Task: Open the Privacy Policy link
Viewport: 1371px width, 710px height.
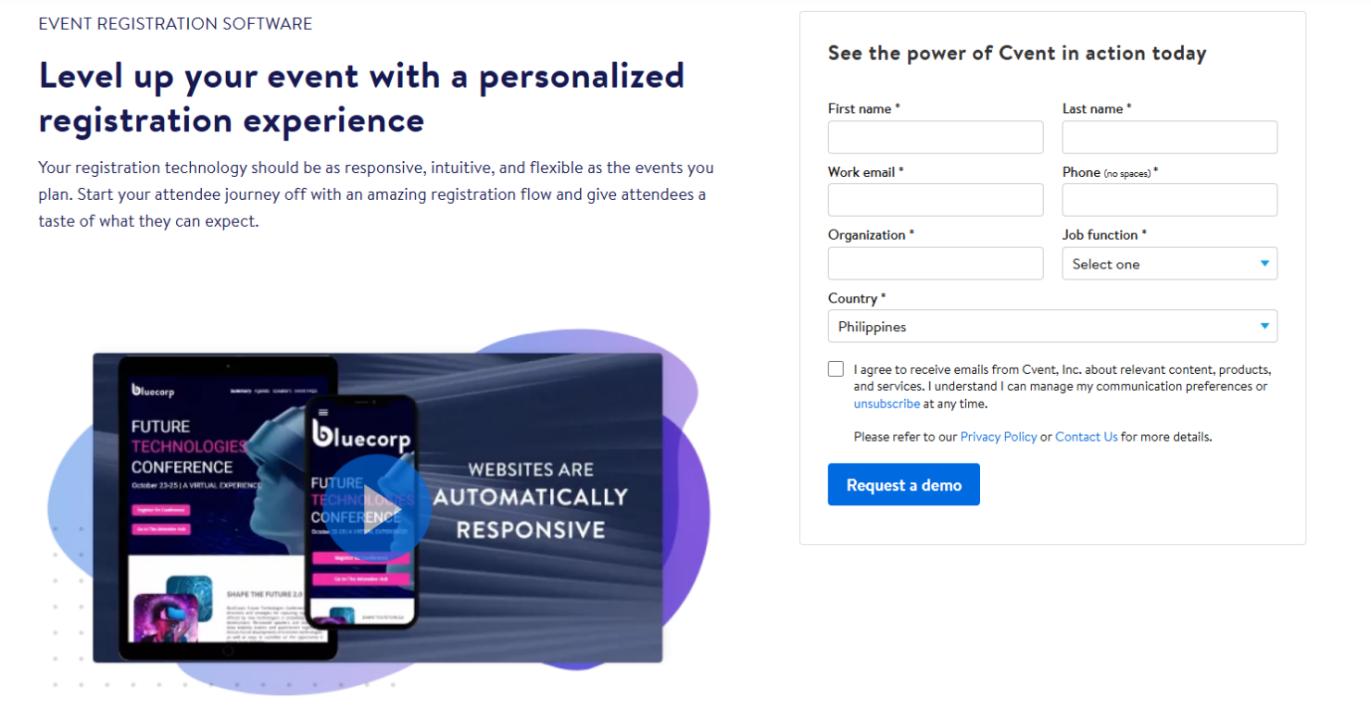Action: (x=999, y=437)
